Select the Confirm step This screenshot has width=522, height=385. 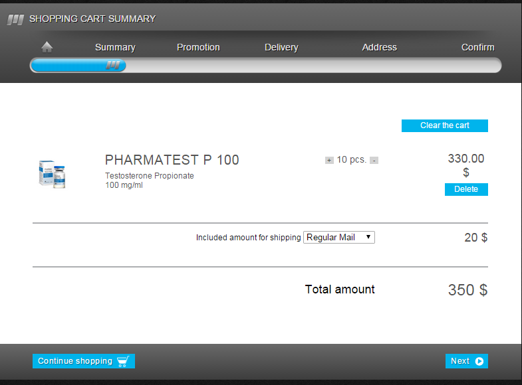[477, 47]
